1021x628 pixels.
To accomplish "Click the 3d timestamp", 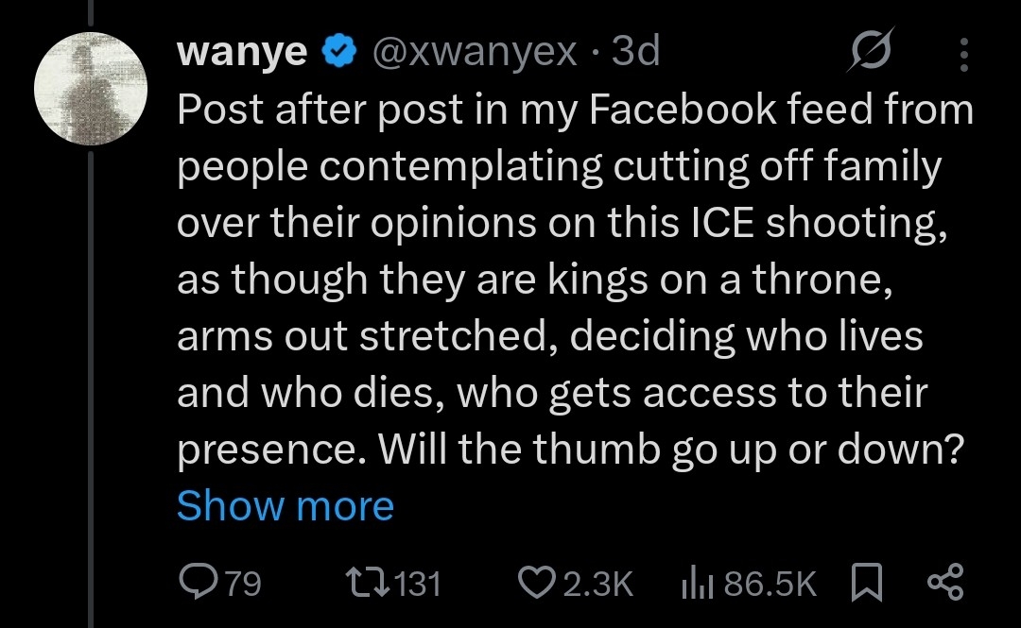I will click(x=635, y=53).
